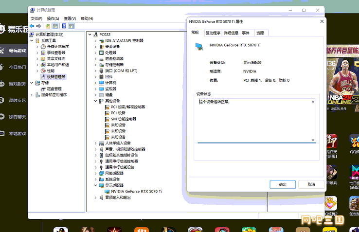Expand the 人体学输入设备 category
The image size is (359, 232).
point(96,143)
